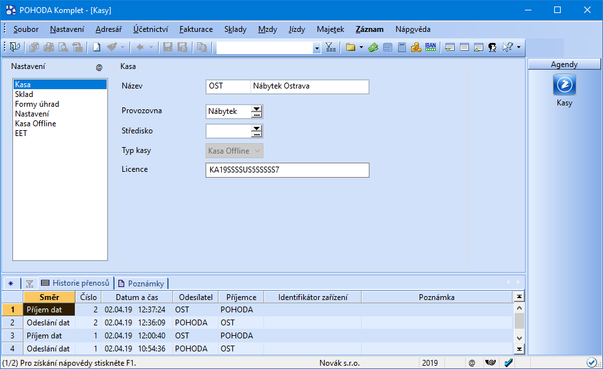Click the back arrow toolbar icon

(140, 48)
